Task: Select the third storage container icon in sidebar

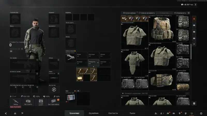Action: (x=194, y=38)
